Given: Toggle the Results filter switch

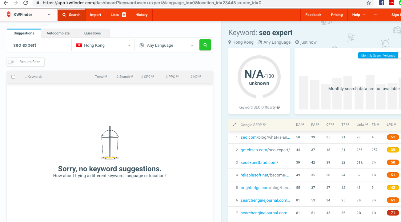Looking at the screenshot, I should click(11, 62).
